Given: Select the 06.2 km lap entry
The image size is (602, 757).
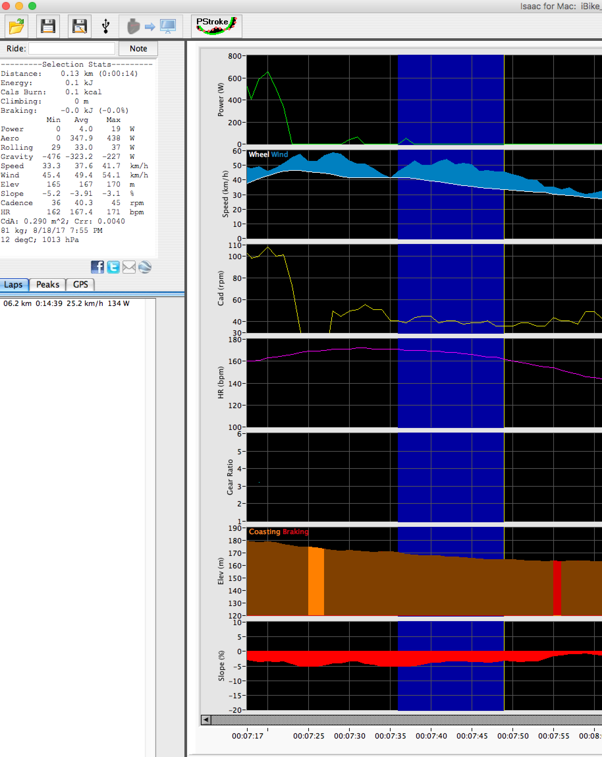Looking at the screenshot, I should pos(67,303).
